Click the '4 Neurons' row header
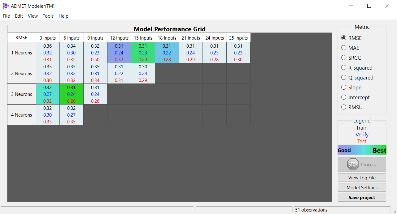 21,115
